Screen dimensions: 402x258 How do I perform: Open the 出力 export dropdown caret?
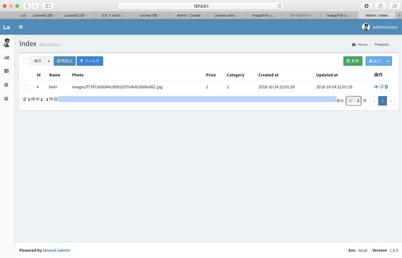pos(389,61)
